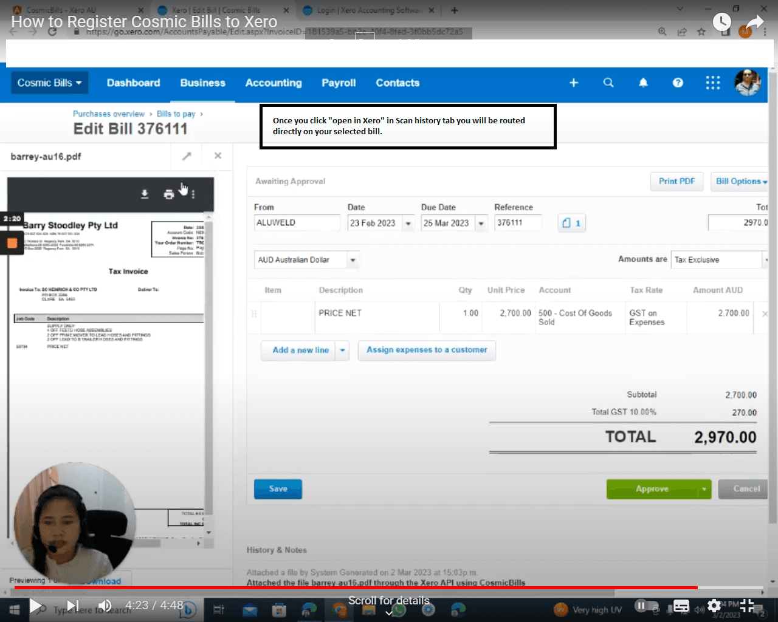This screenshot has width=778, height=622.
Task: Click the Print PDF button
Action: click(676, 182)
